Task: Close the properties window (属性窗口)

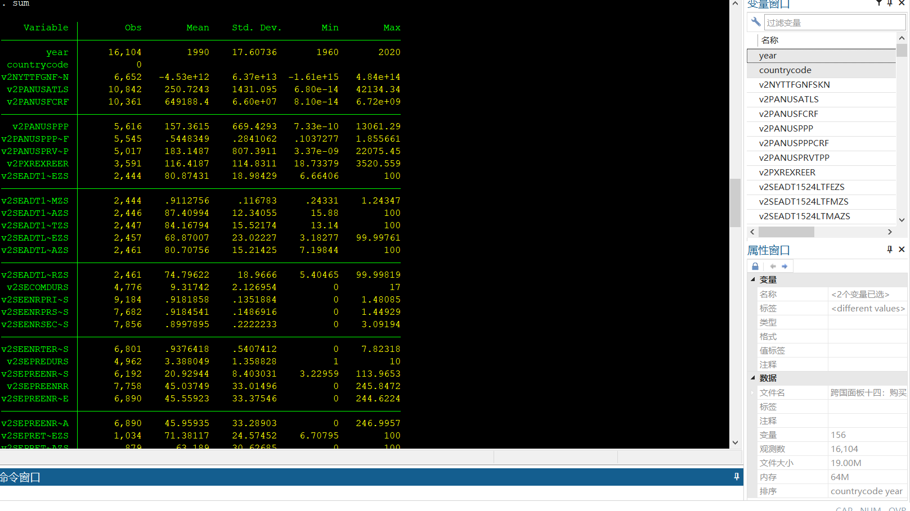Action: coord(902,249)
